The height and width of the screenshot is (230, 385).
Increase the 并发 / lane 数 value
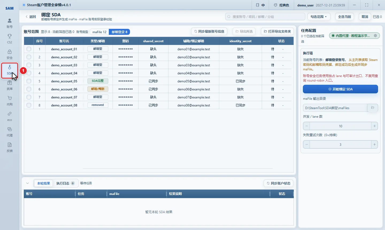pos(374,126)
